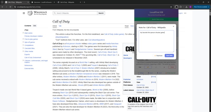
Task: Switch to the third Call of Duty - Wikipedia tab
Action: tap(69, 2)
